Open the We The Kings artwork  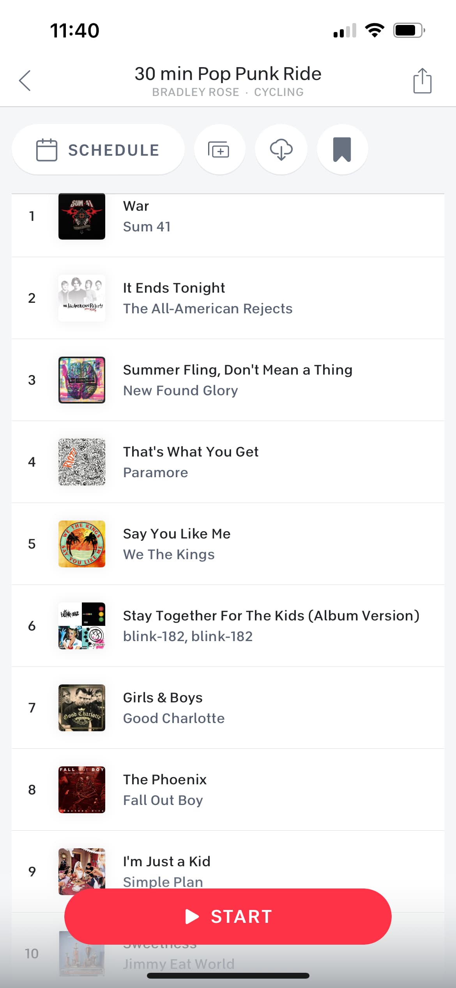click(82, 544)
